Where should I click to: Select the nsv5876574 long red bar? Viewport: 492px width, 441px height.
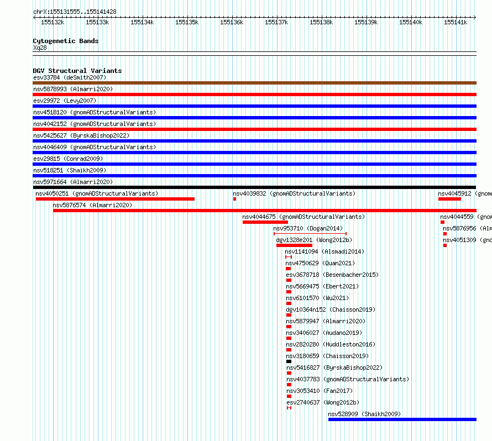tap(265, 211)
